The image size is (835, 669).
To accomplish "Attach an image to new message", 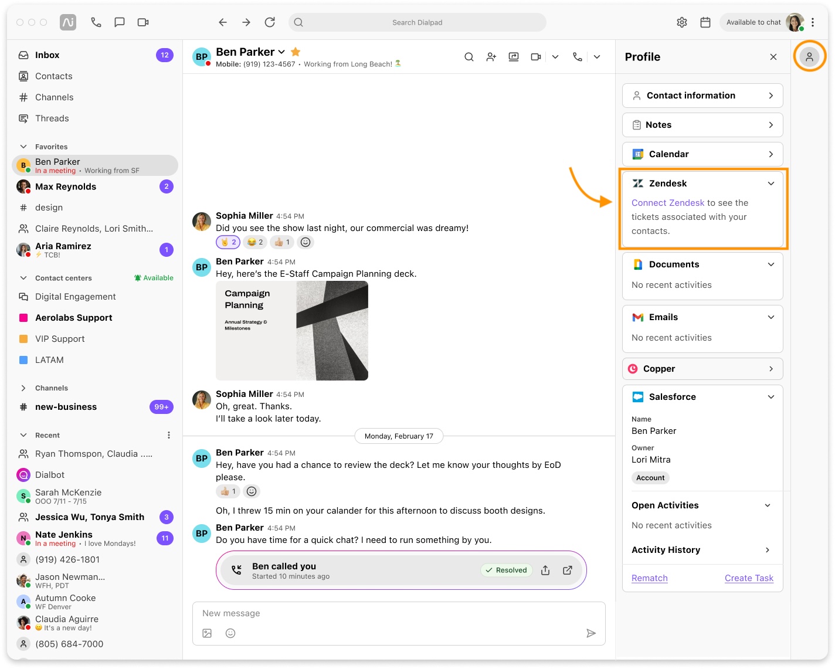I will tap(207, 633).
